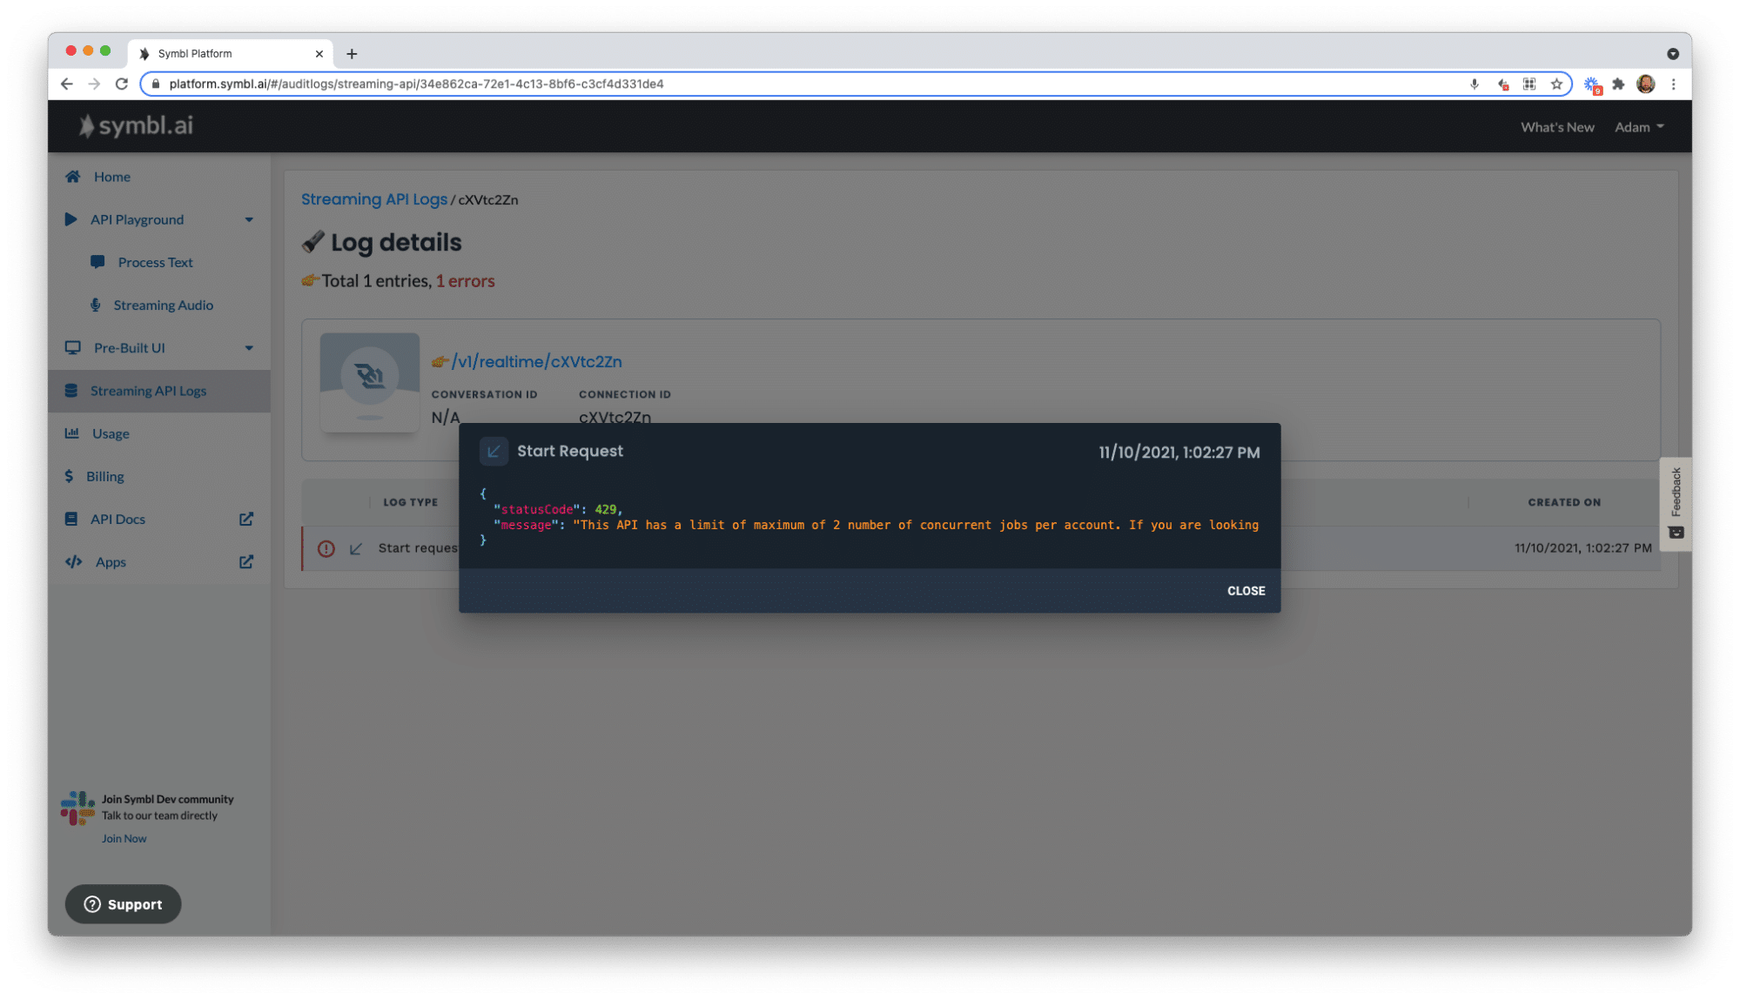
Task: Select Streaming API Logs in sidebar
Action: 148,391
